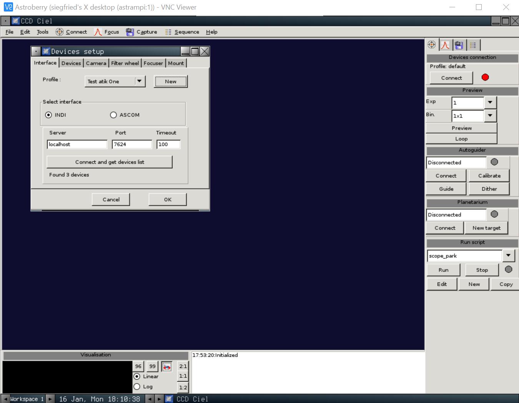Switch to the Camera tab
This screenshot has height=403, width=519.
[x=96, y=63]
